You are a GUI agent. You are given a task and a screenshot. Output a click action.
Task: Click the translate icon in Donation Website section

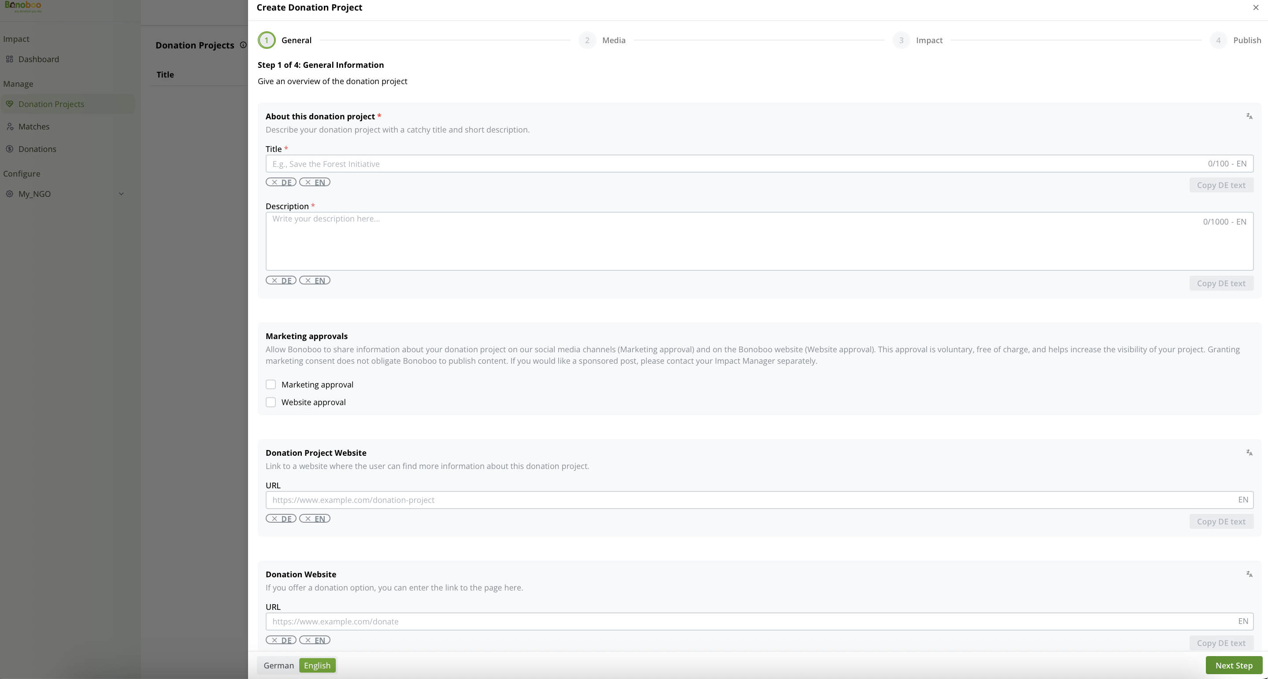click(1249, 574)
